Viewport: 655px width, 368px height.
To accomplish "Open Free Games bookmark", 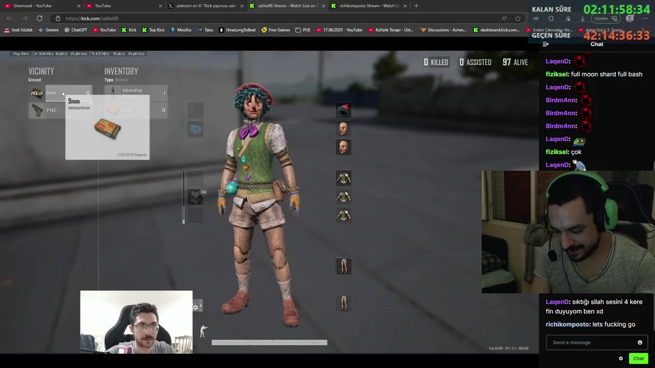I will point(276,30).
